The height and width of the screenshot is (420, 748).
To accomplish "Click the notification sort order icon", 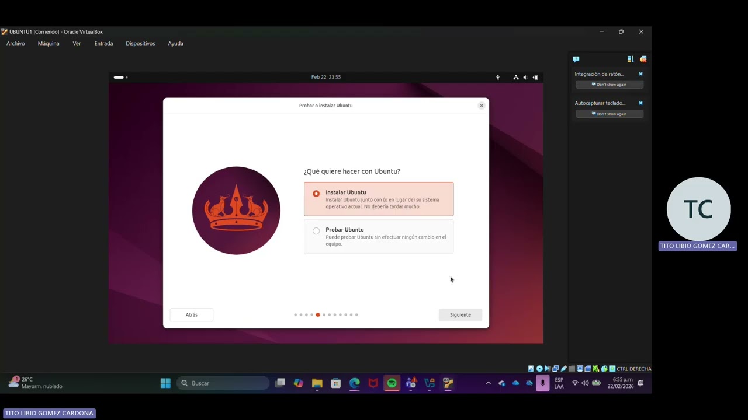I will point(630,59).
